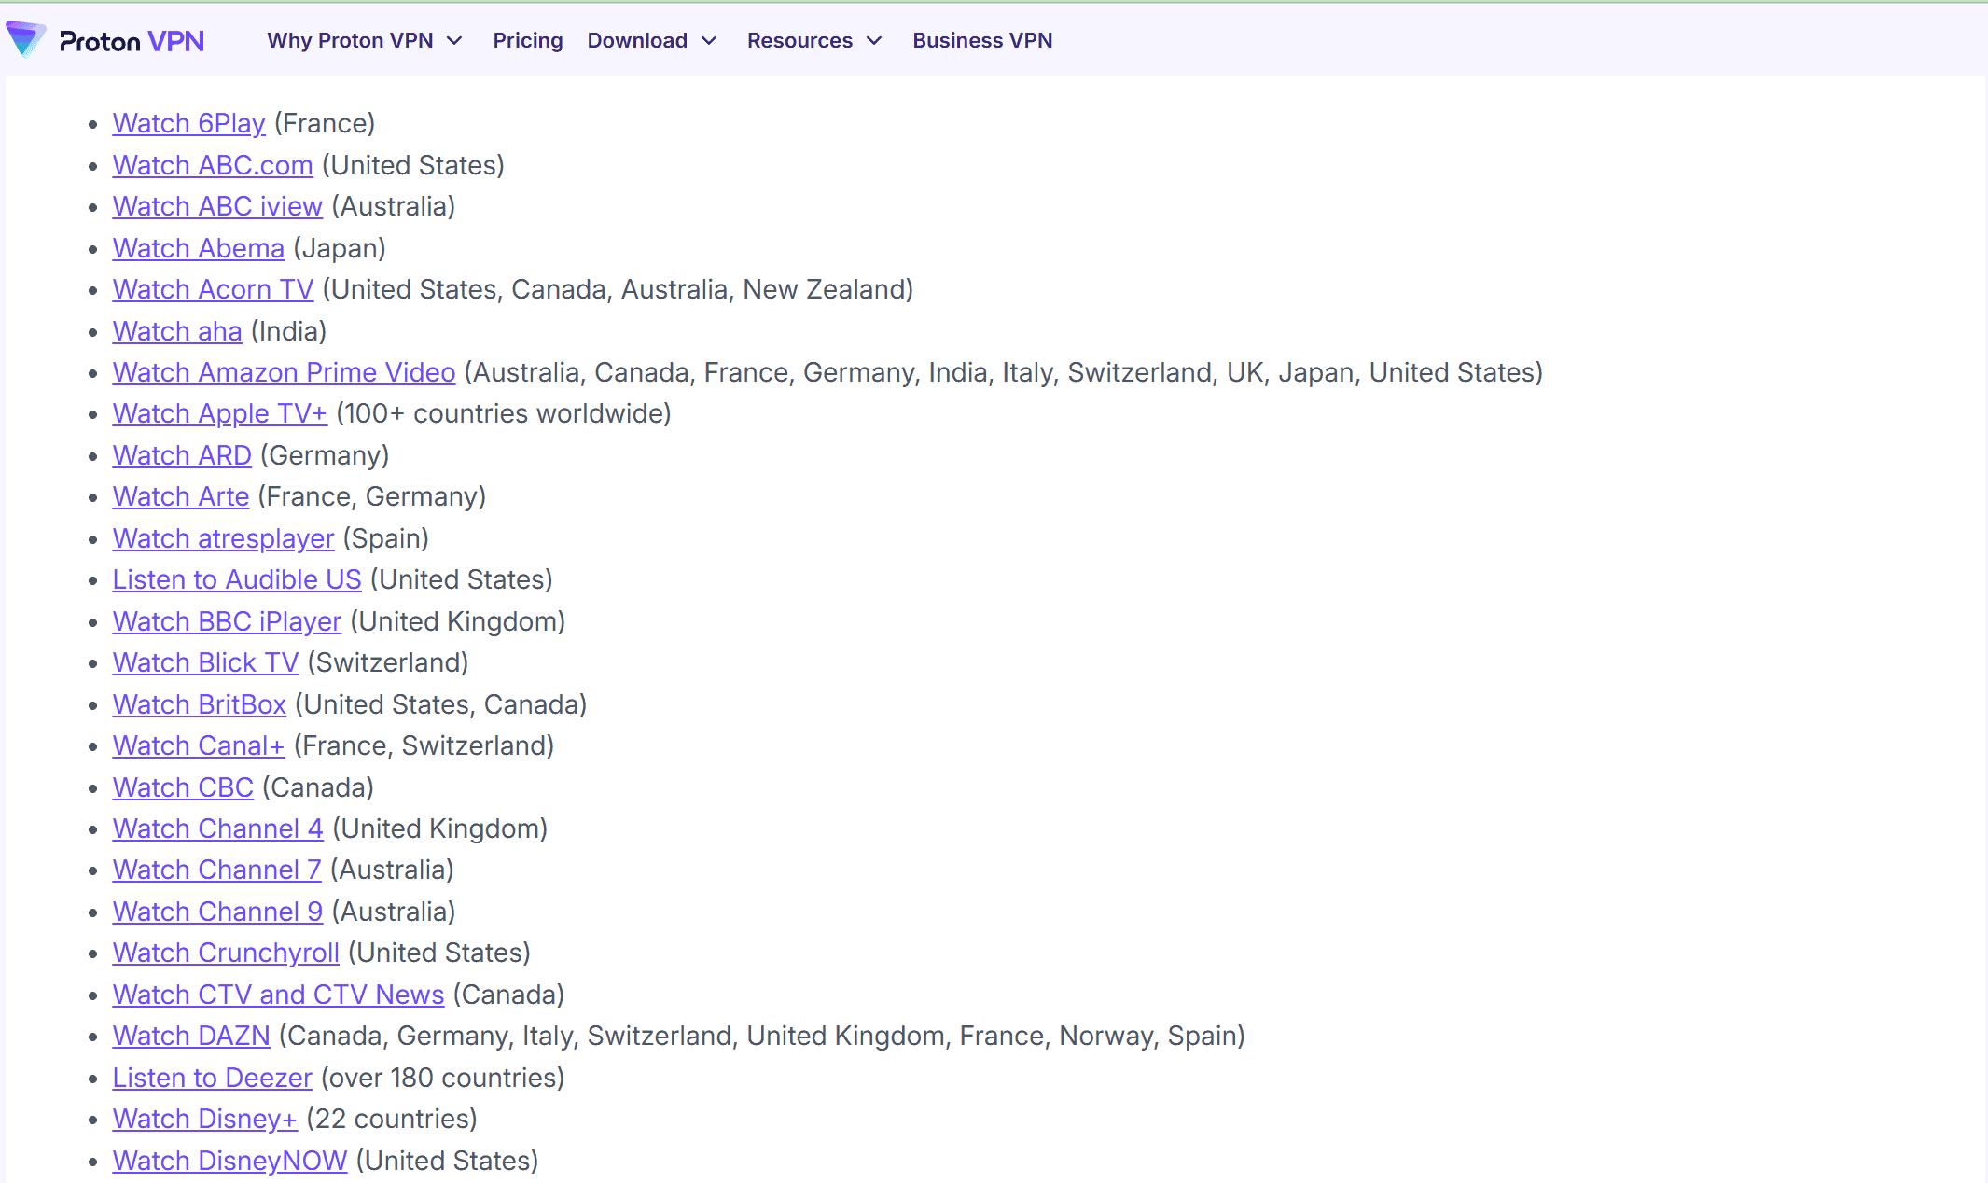This screenshot has height=1183, width=1988.
Task: Open the Listen to Audible US link
Action: click(x=236, y=579)
